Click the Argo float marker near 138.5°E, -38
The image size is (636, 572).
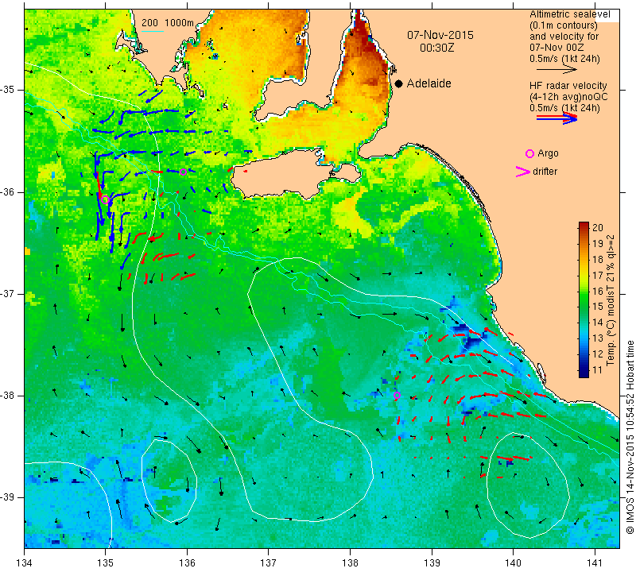(x=397, y=396)
